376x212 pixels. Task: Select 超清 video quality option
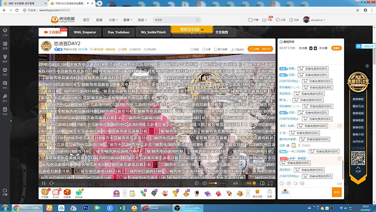click(235, 183)
